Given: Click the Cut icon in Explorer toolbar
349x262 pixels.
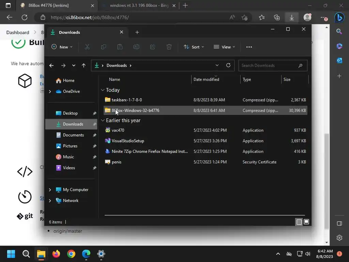Looking at the screenshot, I should (87, 47).
